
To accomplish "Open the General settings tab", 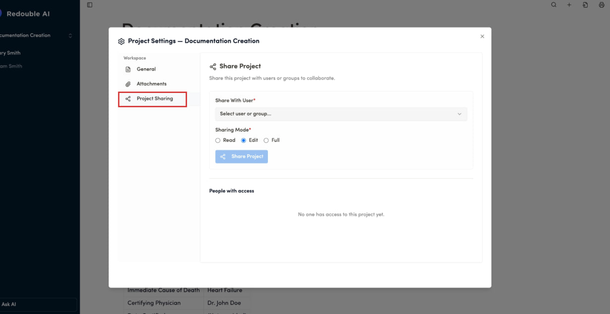I will 146,69.
